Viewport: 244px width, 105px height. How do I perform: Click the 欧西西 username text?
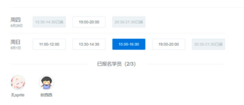pos(46,95)
